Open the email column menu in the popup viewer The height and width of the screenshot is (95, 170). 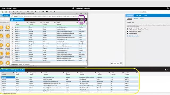[x=77, y=22]
